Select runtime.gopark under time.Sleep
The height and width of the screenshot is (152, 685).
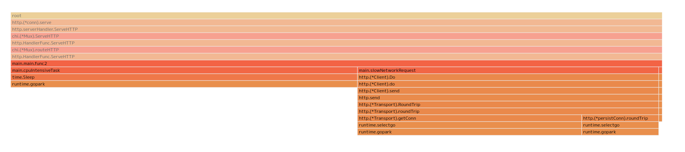click(x=184, y=84)
